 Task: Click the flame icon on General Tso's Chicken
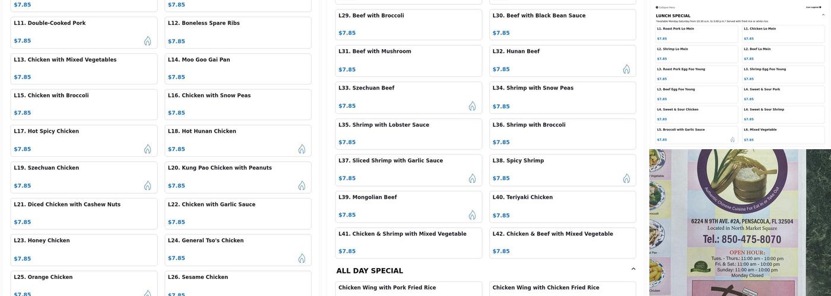(302, 258)
